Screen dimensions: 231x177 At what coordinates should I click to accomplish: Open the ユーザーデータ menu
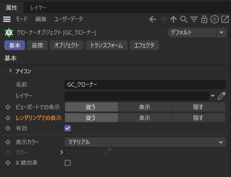(68, 19)
